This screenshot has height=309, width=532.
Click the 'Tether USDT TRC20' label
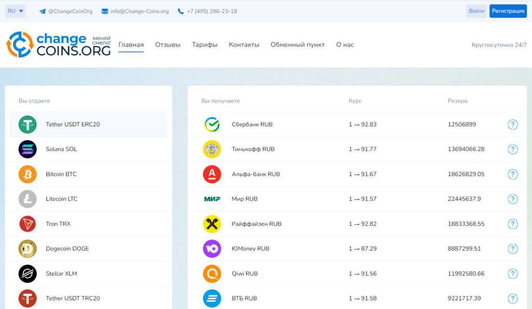(73, 299)
